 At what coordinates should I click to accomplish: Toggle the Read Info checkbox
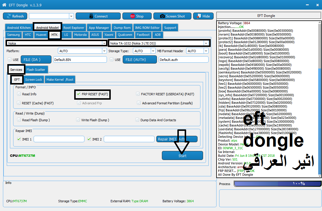click(x=19, y=94)
